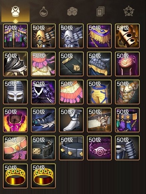Choose the purple spiral chain belt
The image size is (146, 194).
[99, 148]
